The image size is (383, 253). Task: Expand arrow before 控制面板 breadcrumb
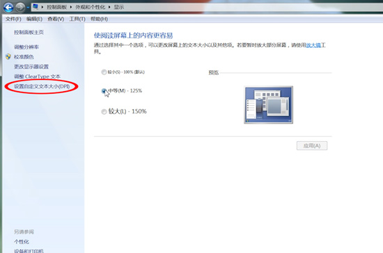42,7
